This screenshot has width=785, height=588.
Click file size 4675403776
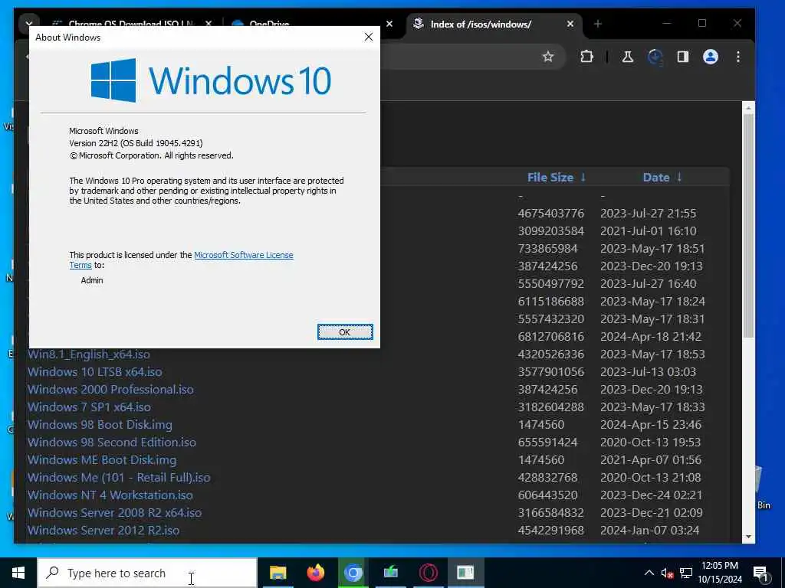tap(550, 214)
